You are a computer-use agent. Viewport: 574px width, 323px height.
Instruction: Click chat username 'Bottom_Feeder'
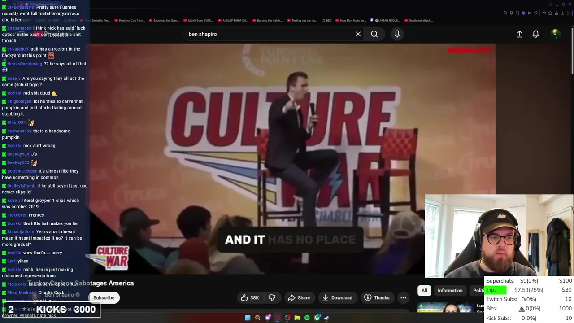22,171
